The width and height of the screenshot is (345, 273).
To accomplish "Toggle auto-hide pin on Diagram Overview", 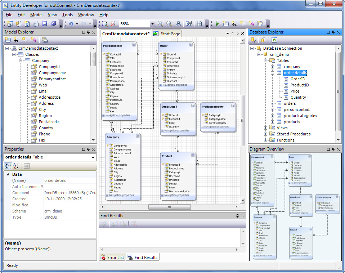I will click(333, 149).
